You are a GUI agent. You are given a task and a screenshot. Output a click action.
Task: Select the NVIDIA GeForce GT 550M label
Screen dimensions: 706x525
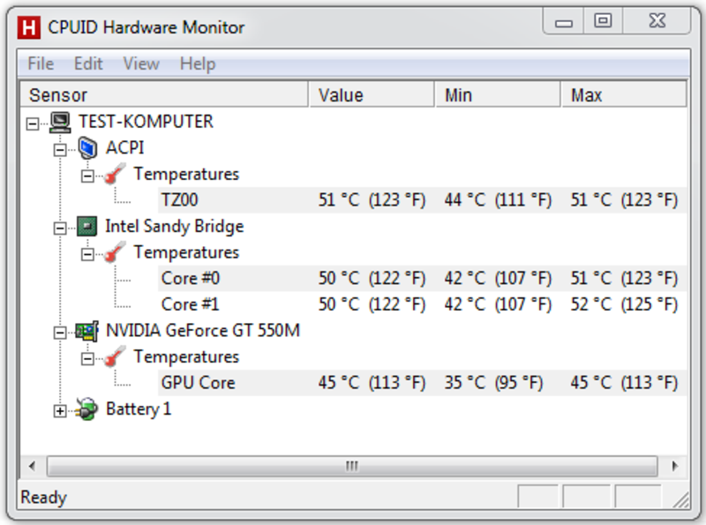tap(203, 331)
